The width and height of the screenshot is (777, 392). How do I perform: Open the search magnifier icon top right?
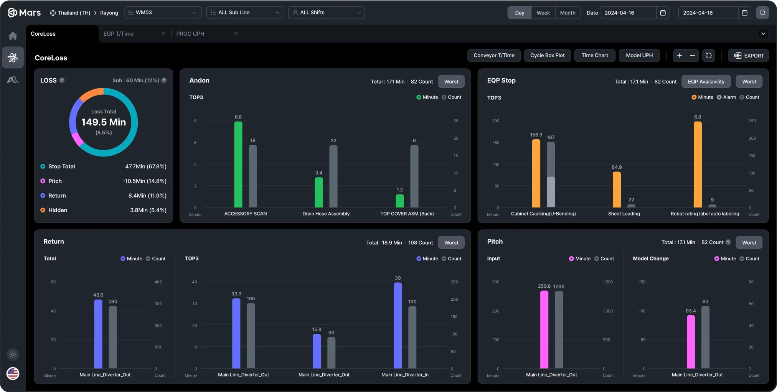pos(762,12)
